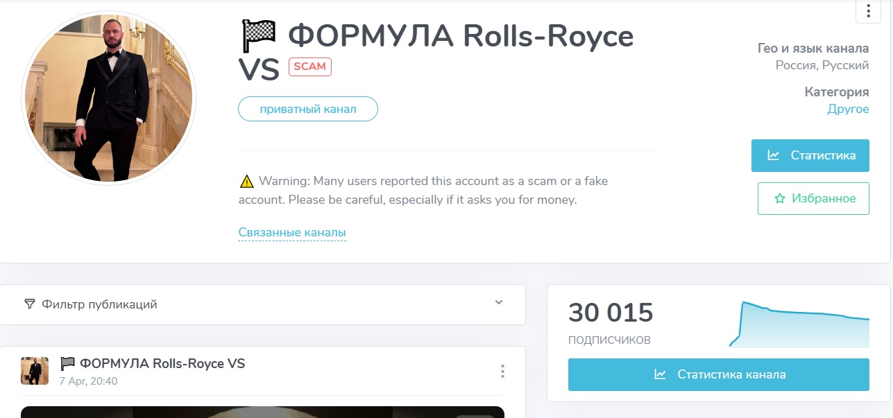
Task: Click the subscriber growth chart
Action: (799, 324)
